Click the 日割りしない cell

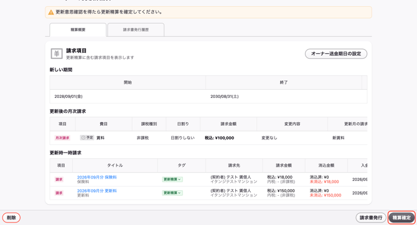click(182, 138)
